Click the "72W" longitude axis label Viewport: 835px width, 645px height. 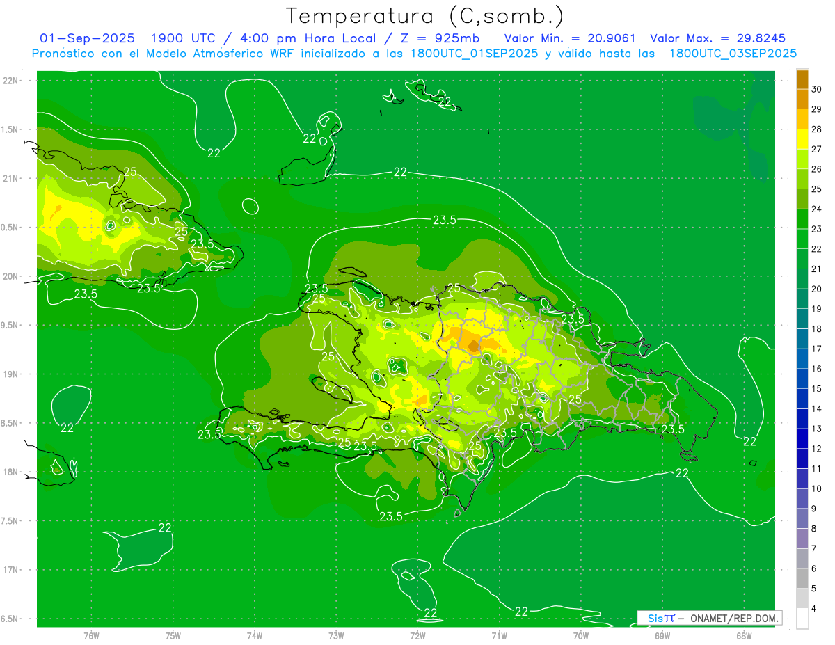click(417, 635)
